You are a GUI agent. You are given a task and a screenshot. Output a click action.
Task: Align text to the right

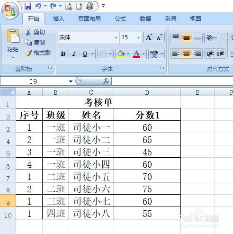pos(197,54)
